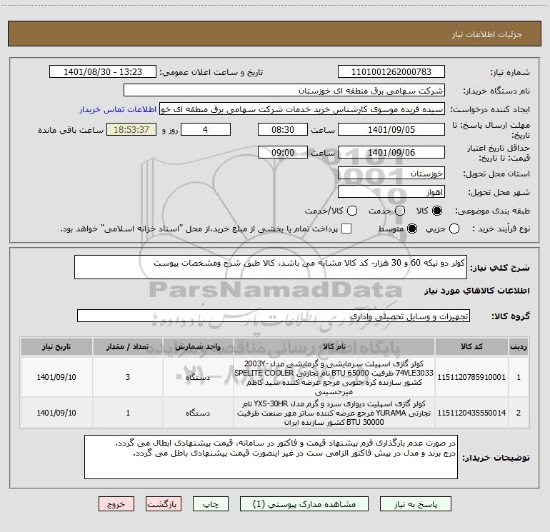Click response deadline time 08:30
Screen dimensions: 550x532
283,129
